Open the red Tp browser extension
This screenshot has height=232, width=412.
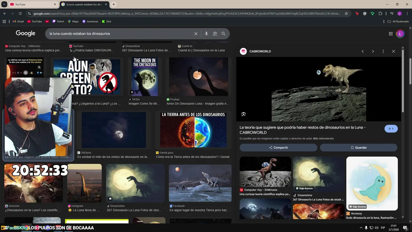coord(357,14)
